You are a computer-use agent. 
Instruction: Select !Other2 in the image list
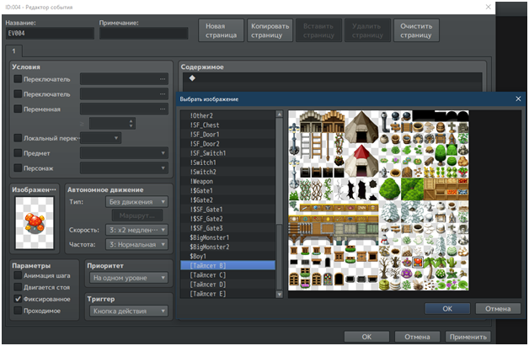[227, 115]
